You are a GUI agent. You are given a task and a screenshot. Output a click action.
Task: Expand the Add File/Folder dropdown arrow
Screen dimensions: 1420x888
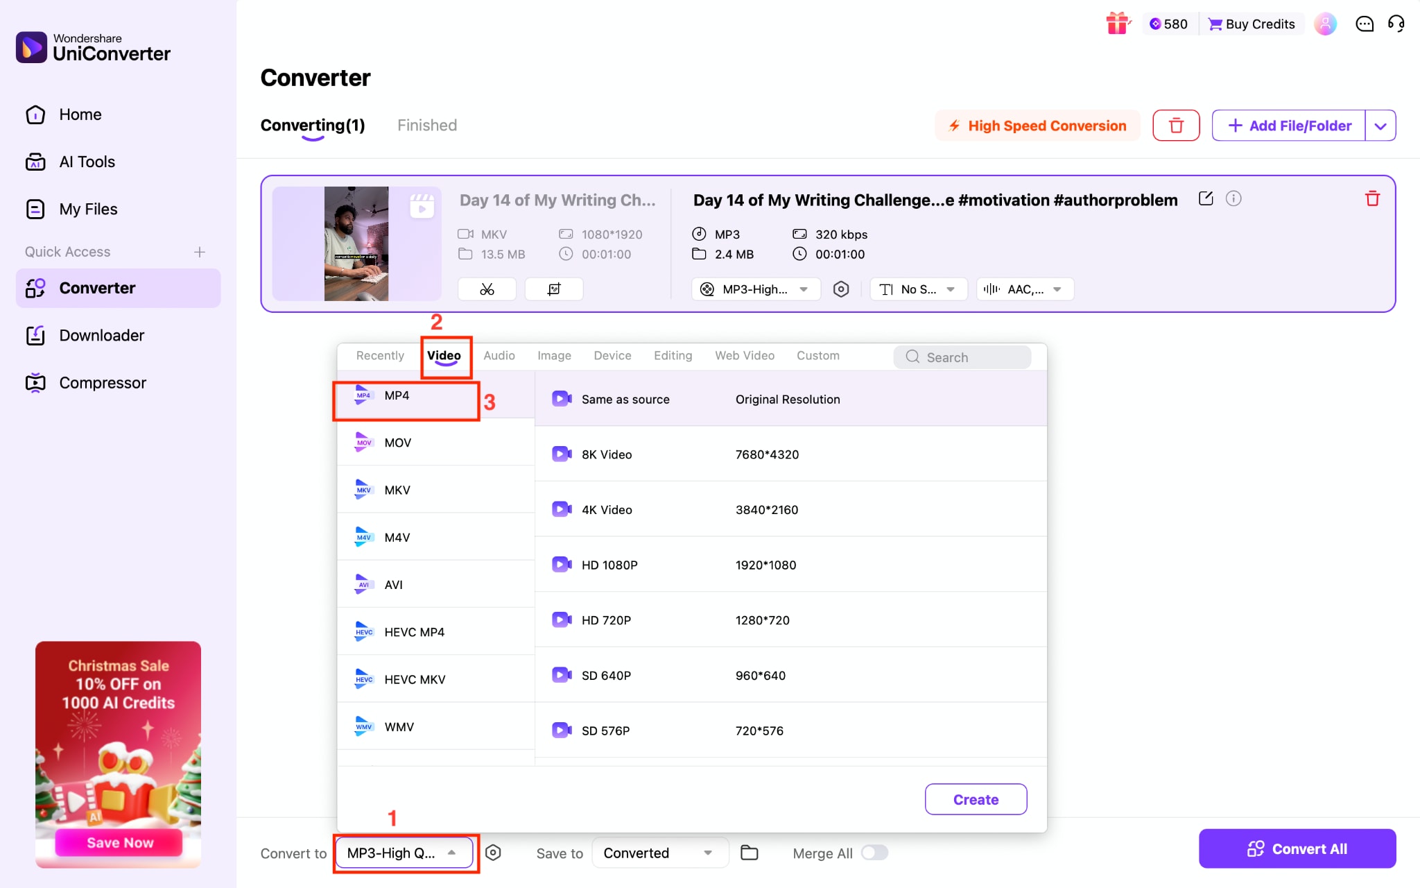(1380, 126)
